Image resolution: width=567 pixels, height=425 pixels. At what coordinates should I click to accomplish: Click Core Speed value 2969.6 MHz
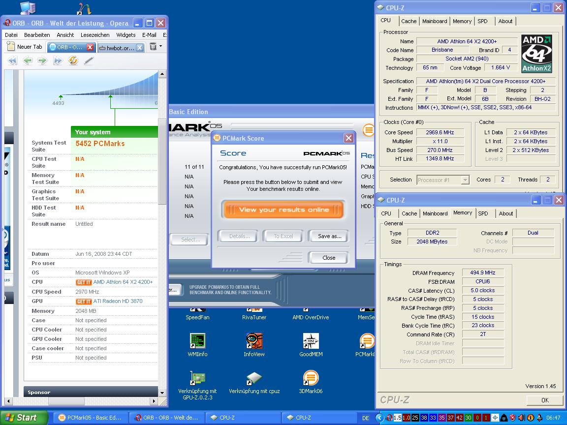pyautogui.click(x=440, y=132)
